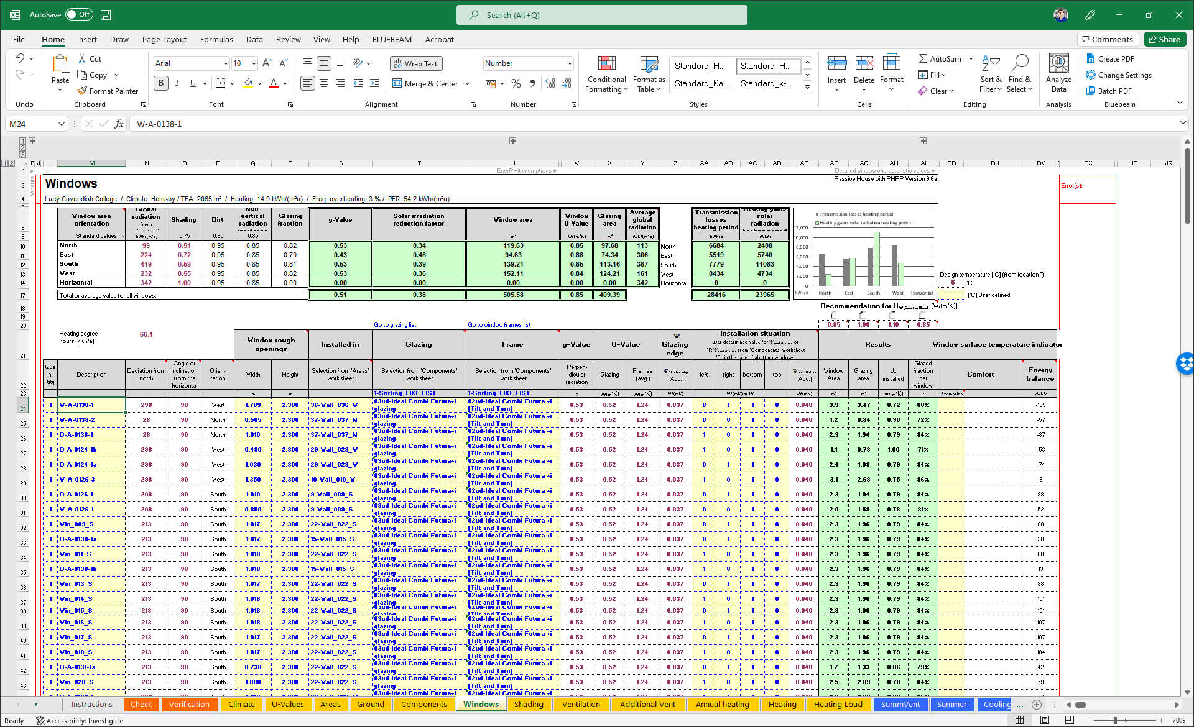The height and width of the screenshot is (727, 1194).
Task: Open the font name dropdown showing Arial
Action: [225, 63]
